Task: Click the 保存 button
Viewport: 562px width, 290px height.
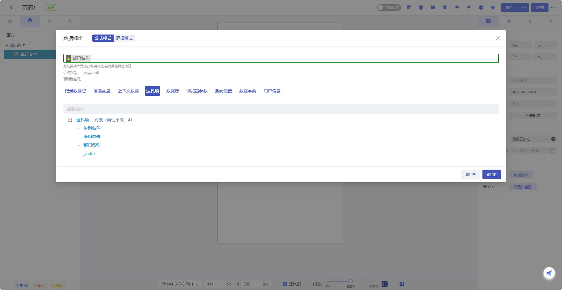Action: (510, 8)
